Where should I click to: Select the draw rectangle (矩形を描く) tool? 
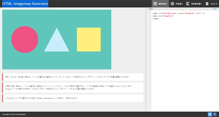pyautogui.click(x=160, y=4)
